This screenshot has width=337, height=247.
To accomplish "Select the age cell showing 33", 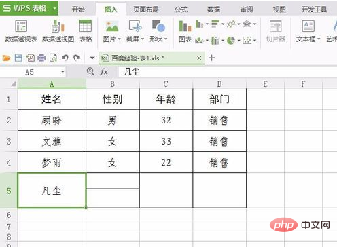I will click(166, 141).
